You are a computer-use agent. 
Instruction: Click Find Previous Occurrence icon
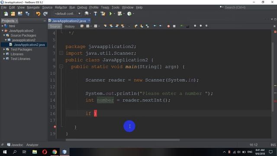pyautogui.click(x=111, y=26)
